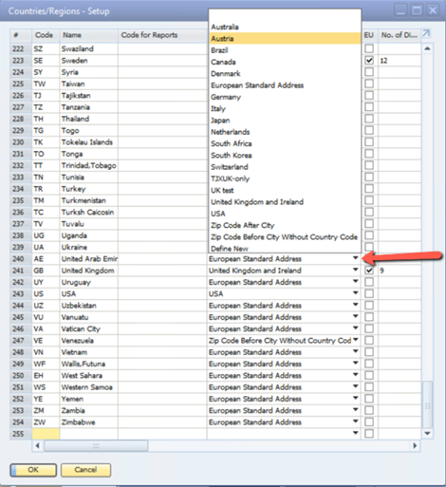Enable the EU checkbox for Uruguay
446x487 pixels.
369,282
